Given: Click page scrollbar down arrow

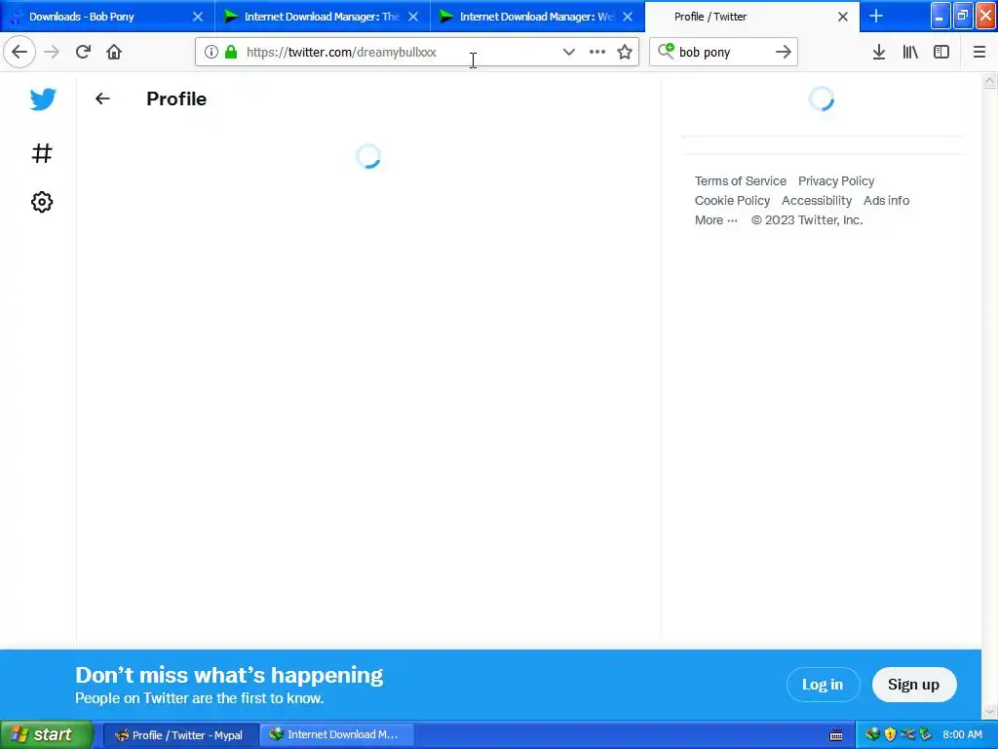Looking at the screenshot, I should click(990, 711).
